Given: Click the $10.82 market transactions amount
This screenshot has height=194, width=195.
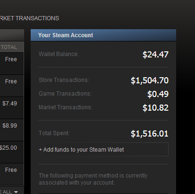Looking at the screenshot, I should pos(155,108).
